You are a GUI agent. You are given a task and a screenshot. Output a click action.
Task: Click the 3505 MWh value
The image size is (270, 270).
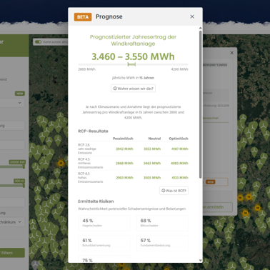[152, 178]
